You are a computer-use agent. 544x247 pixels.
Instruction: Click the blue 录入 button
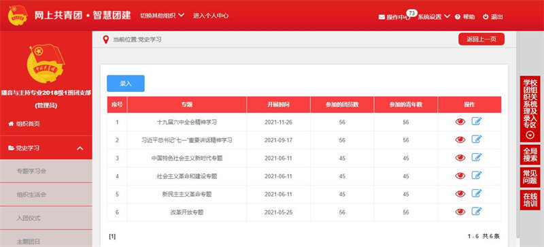pos(126,84)
